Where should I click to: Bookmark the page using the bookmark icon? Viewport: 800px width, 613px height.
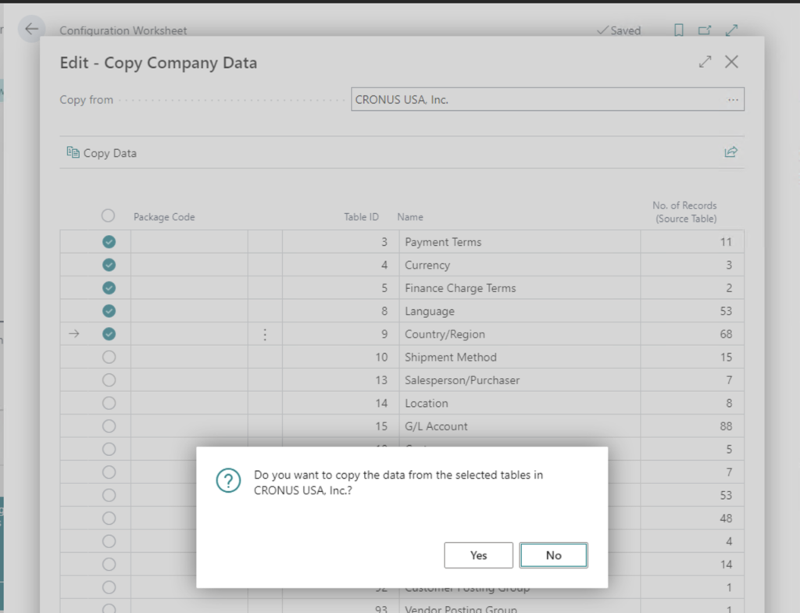click(678, 30)
